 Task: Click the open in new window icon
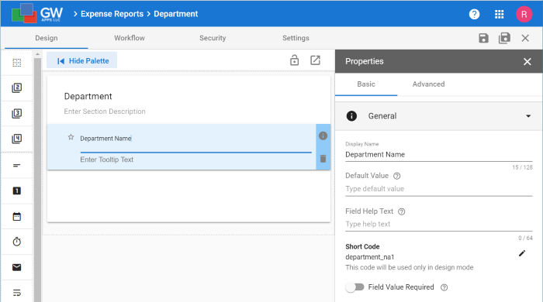coord(315,60)
